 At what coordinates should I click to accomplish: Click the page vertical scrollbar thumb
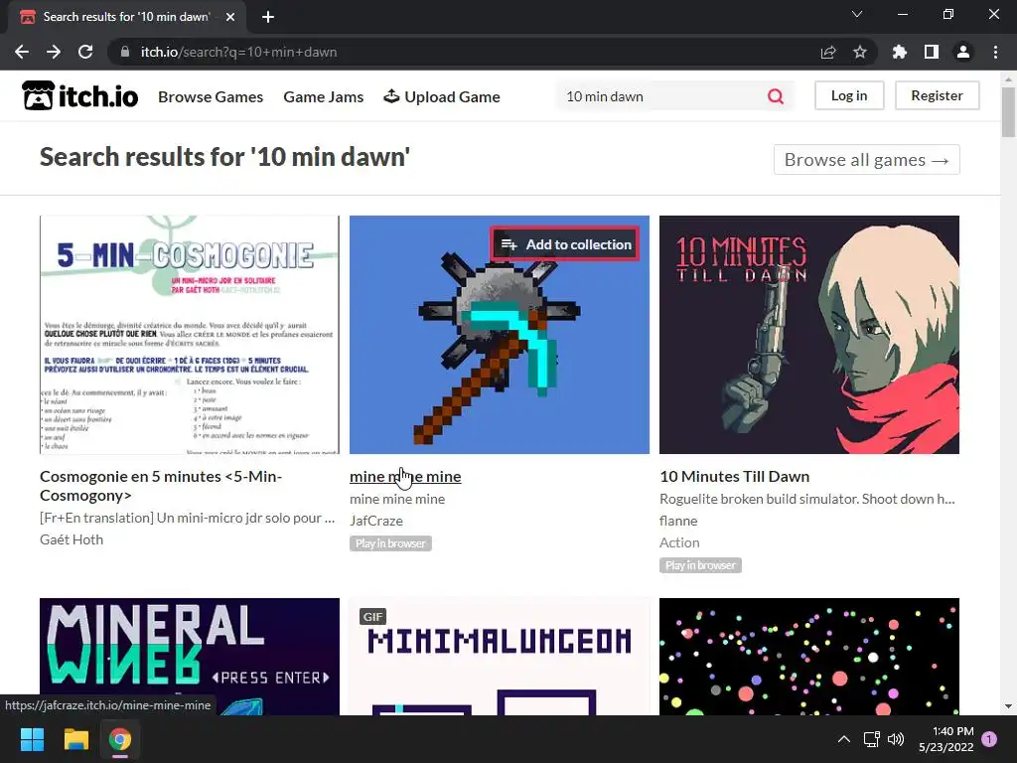coord(1008,111)
